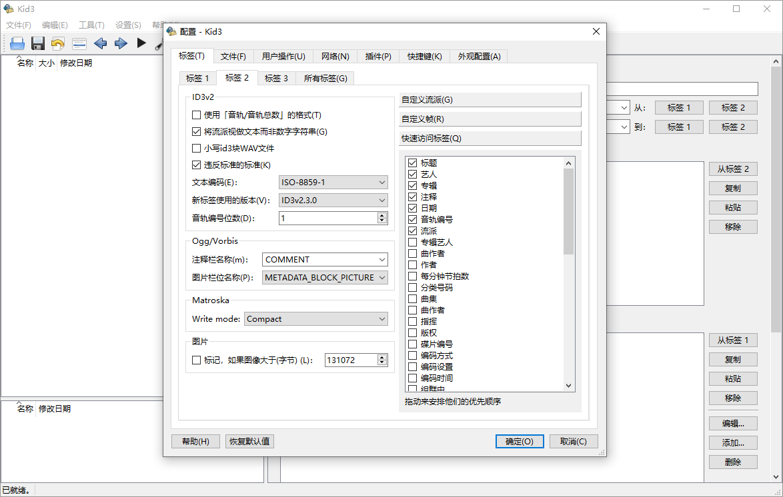Open the 到 dropdown in main window
783x497 pixels.
click(624, 127)
